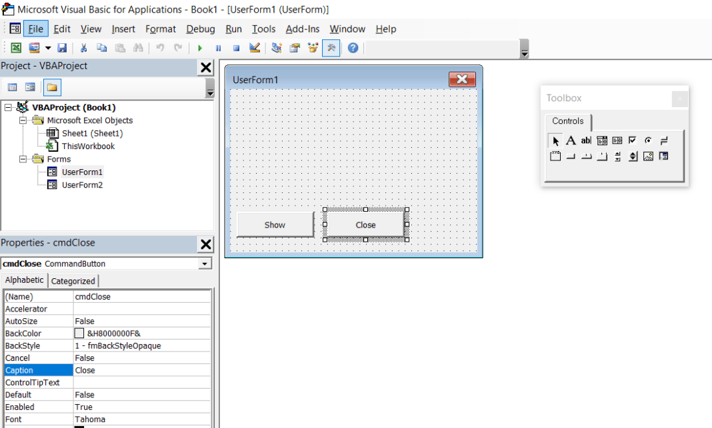Toggle the Toolbox visibility via its toolbar icon
This screenshot has width=712, height=428.
(331, 47)
